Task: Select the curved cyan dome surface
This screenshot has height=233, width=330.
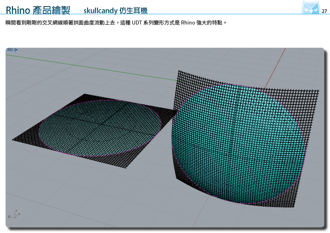Action: 238,144
